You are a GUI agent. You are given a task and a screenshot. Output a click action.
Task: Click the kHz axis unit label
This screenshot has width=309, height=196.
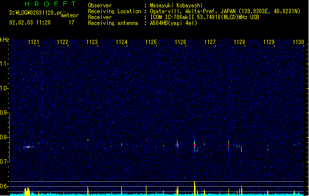[4, 40]
